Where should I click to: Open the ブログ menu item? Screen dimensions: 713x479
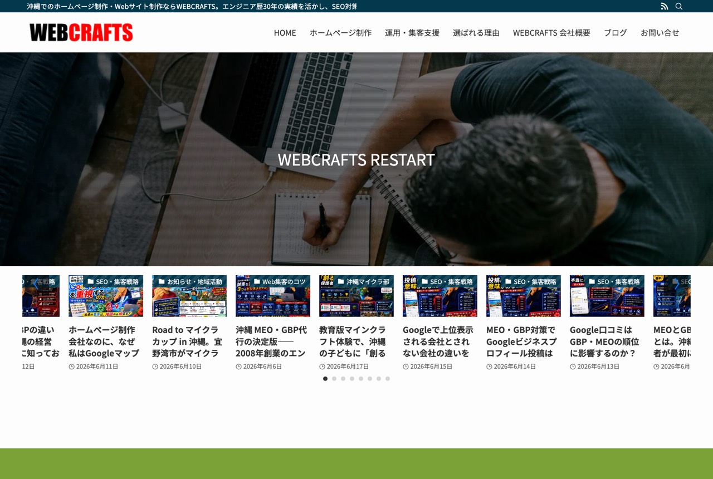[x=615, y=32]
